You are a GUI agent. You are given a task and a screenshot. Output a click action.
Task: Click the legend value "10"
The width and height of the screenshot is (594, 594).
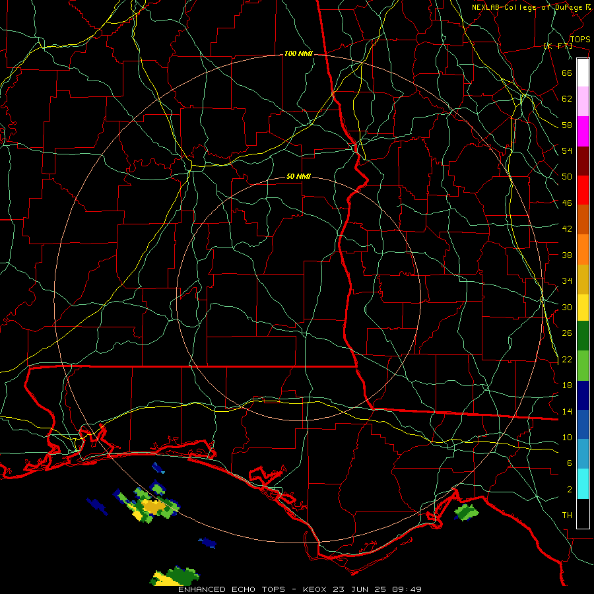567,438
